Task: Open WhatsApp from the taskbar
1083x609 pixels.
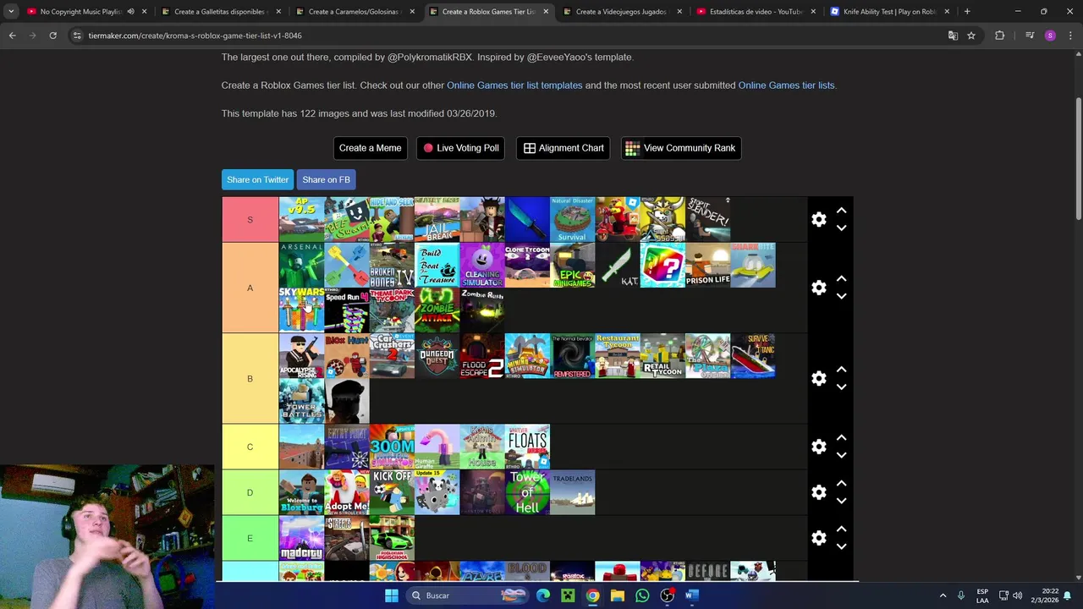Action: click(x=642, y=595)
